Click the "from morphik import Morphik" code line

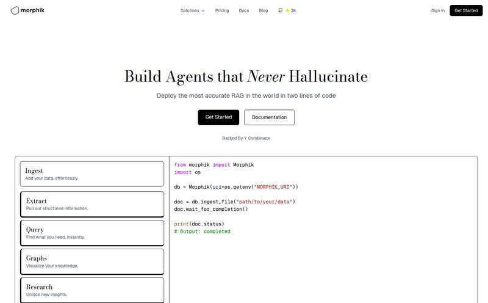coord(214,164)
